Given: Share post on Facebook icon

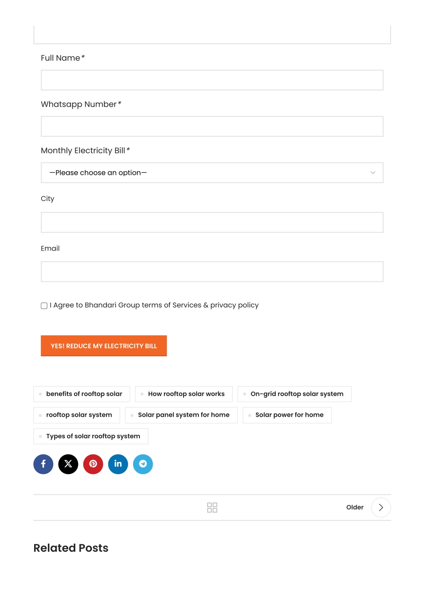Looking at the screenshot, I should (43, 464).
